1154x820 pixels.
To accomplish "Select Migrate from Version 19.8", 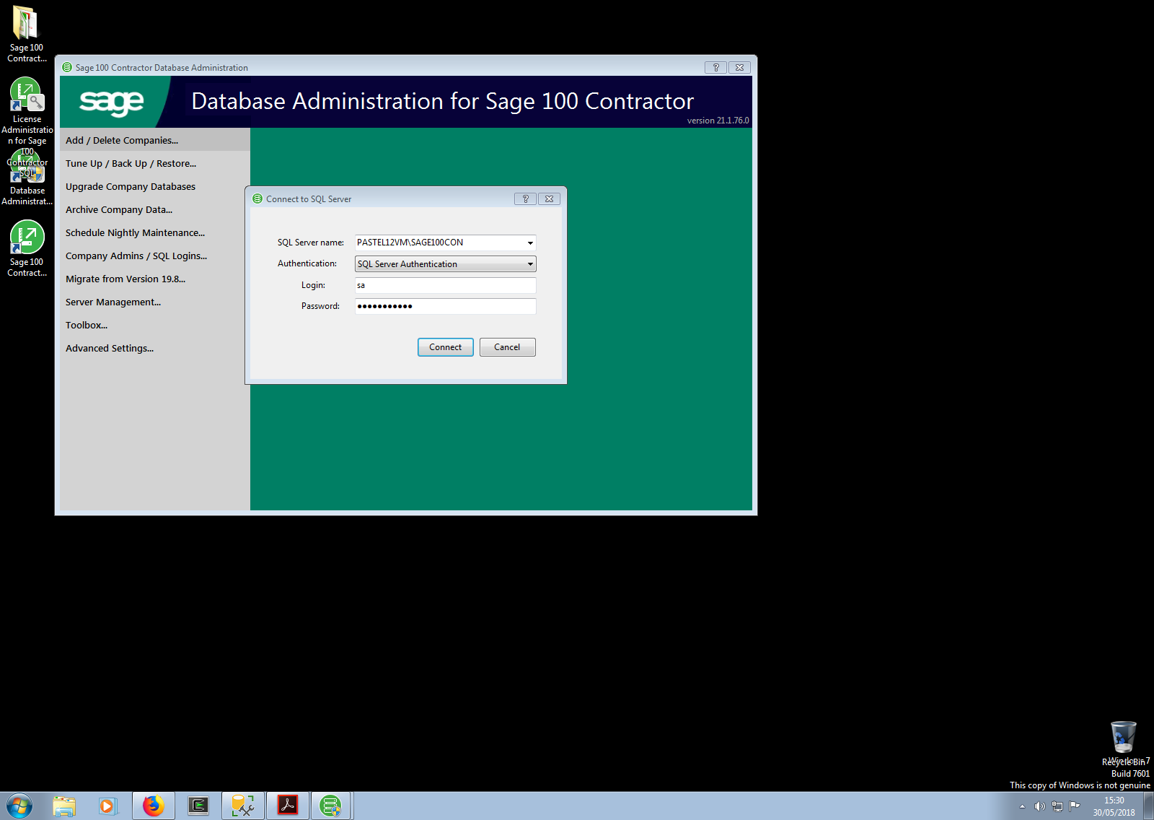I will tap(155, 279).
